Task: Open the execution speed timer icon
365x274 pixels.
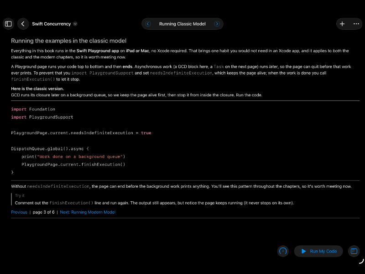Action: 283,251
